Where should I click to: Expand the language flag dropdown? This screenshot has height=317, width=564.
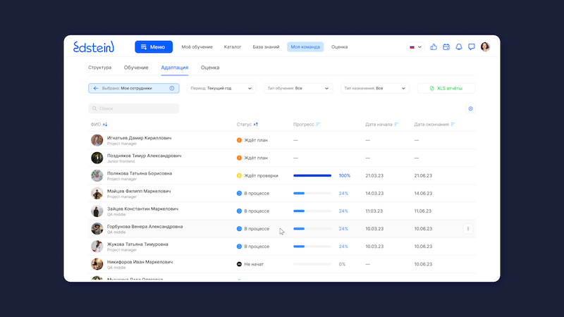(x=415, y=46)
